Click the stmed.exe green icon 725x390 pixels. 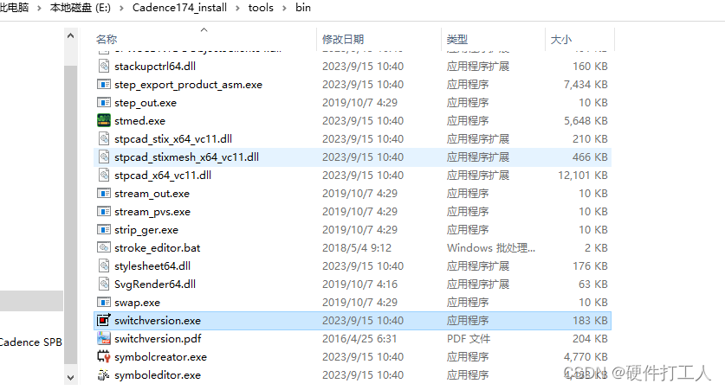tap(104, 121)
